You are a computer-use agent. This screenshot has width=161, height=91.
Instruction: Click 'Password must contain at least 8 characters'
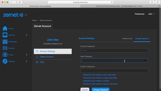pyautogui.click(x=100, y=84)
